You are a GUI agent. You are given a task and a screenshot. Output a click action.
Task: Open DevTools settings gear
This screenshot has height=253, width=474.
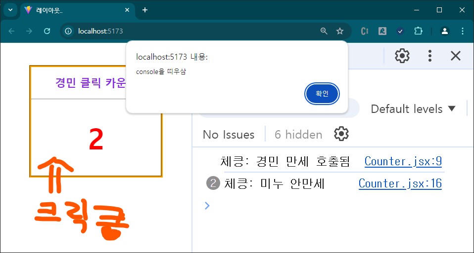(402, 56)
